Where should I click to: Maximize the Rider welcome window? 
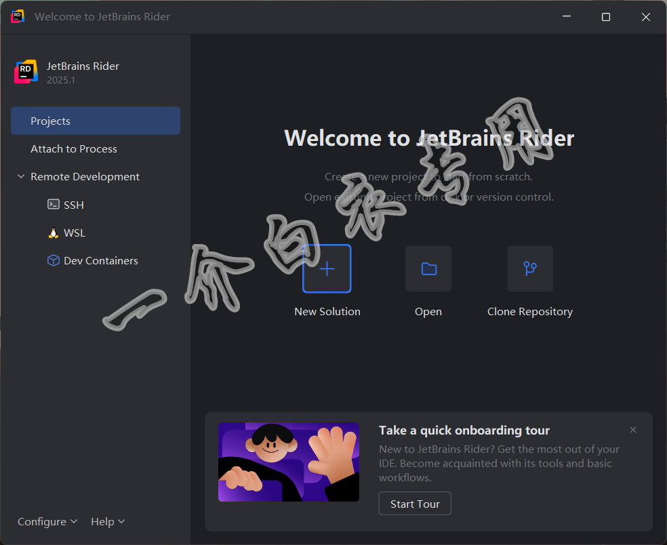[x=606, y=16]
